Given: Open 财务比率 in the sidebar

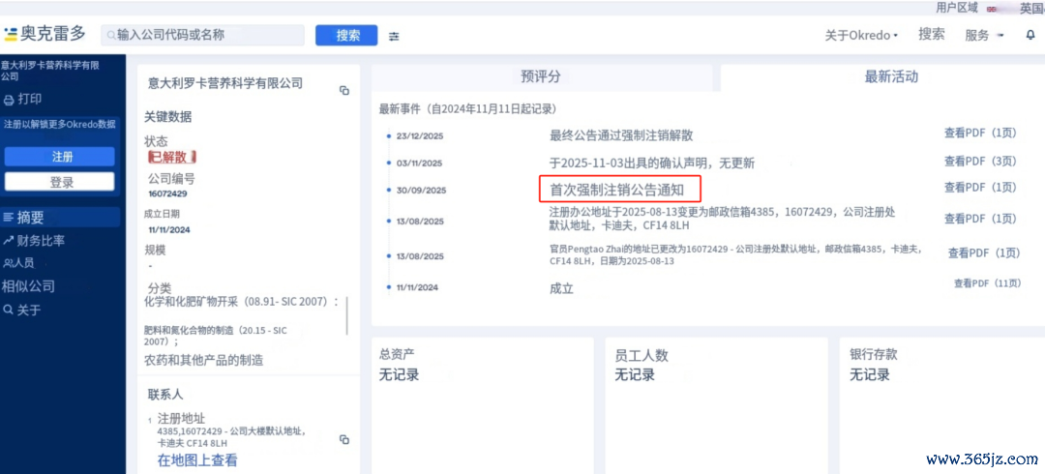Looking at the screenshot, I should point(34,241).
